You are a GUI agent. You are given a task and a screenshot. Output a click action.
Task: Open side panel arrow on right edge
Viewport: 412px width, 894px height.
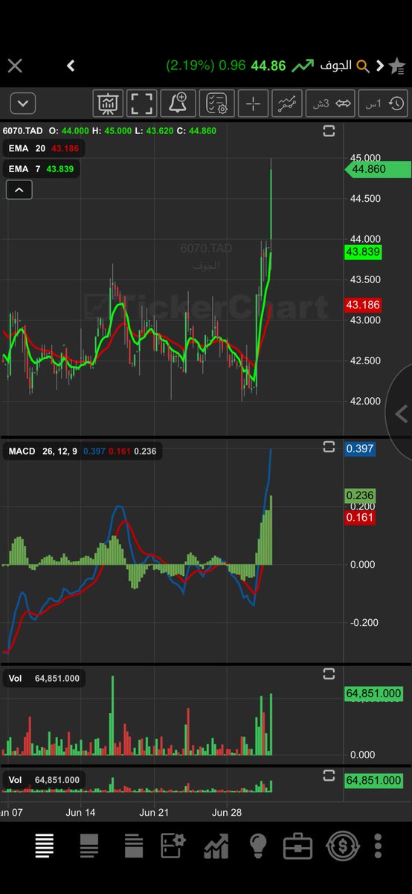tap(400, 413)
